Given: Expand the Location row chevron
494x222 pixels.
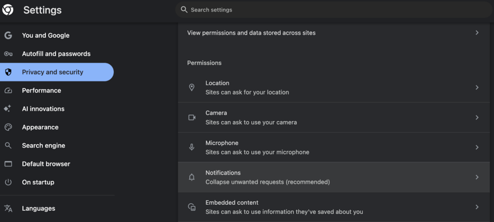Looking at the screenshot, I should click(477, 87).
